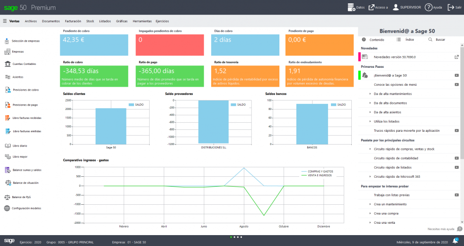Switch to the Índice help tab
This screenshot has height=246, width=464.
point(405,40)
